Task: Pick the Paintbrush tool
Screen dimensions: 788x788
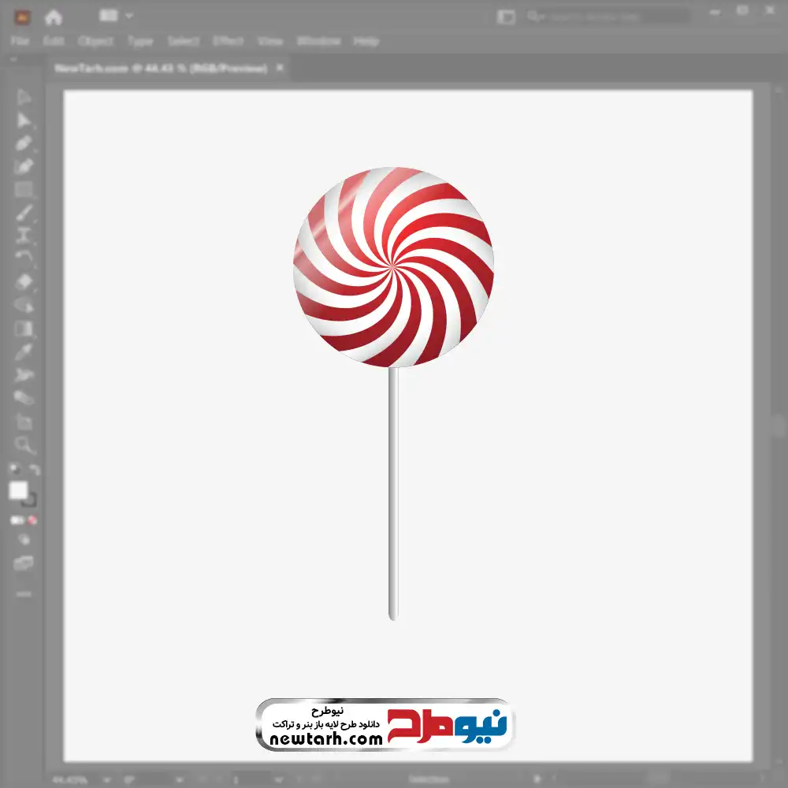Action: click(24, 213)
